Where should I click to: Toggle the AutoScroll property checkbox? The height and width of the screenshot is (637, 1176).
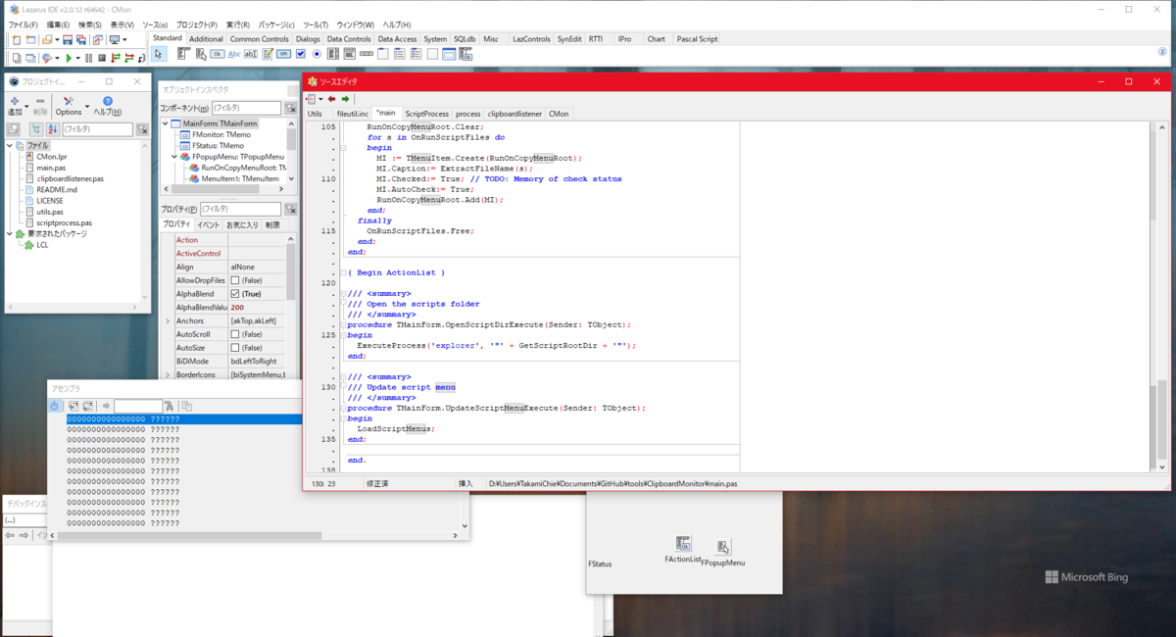point(234,334)
